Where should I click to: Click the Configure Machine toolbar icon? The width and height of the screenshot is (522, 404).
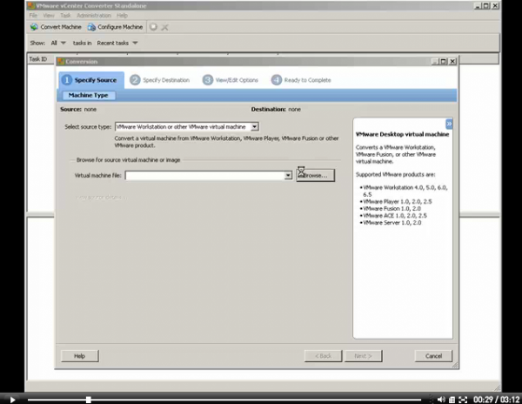pyautogui.click(x=91, y=27)
